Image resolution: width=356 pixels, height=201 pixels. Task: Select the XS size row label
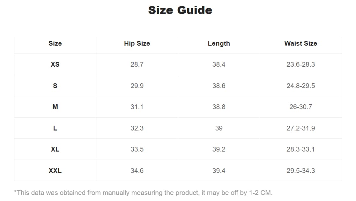[x=55, y=64]
